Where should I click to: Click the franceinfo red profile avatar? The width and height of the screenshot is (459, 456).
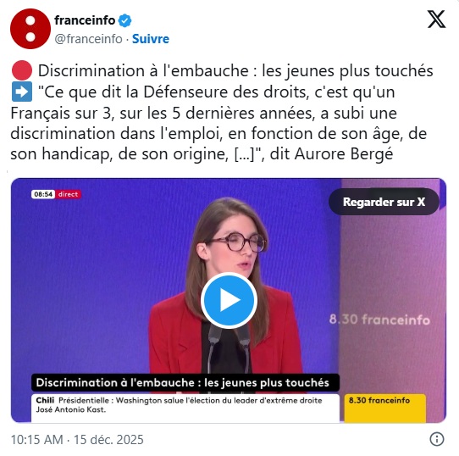click(30, 29)
